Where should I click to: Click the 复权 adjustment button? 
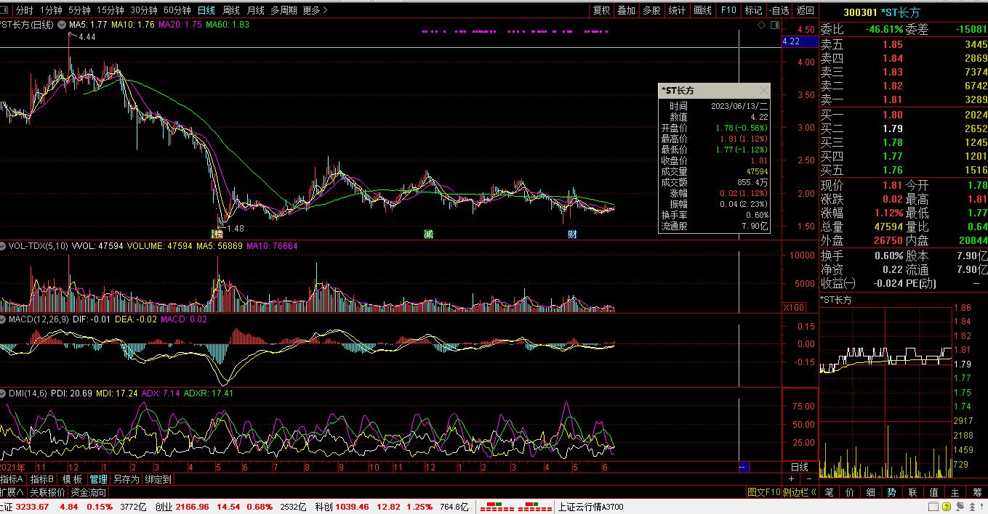coord(602,10)
